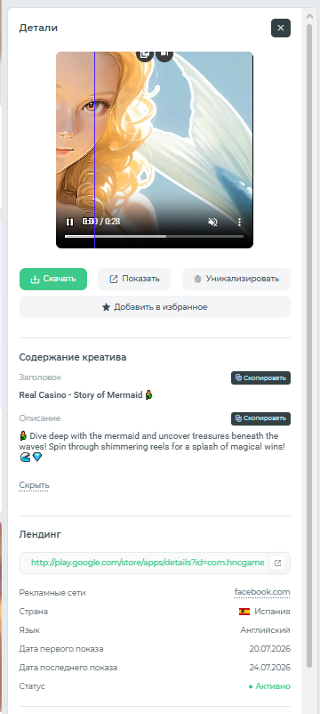Click the first shown date 20.07.2026
The image size is (320, 714).
pos(269,649)
